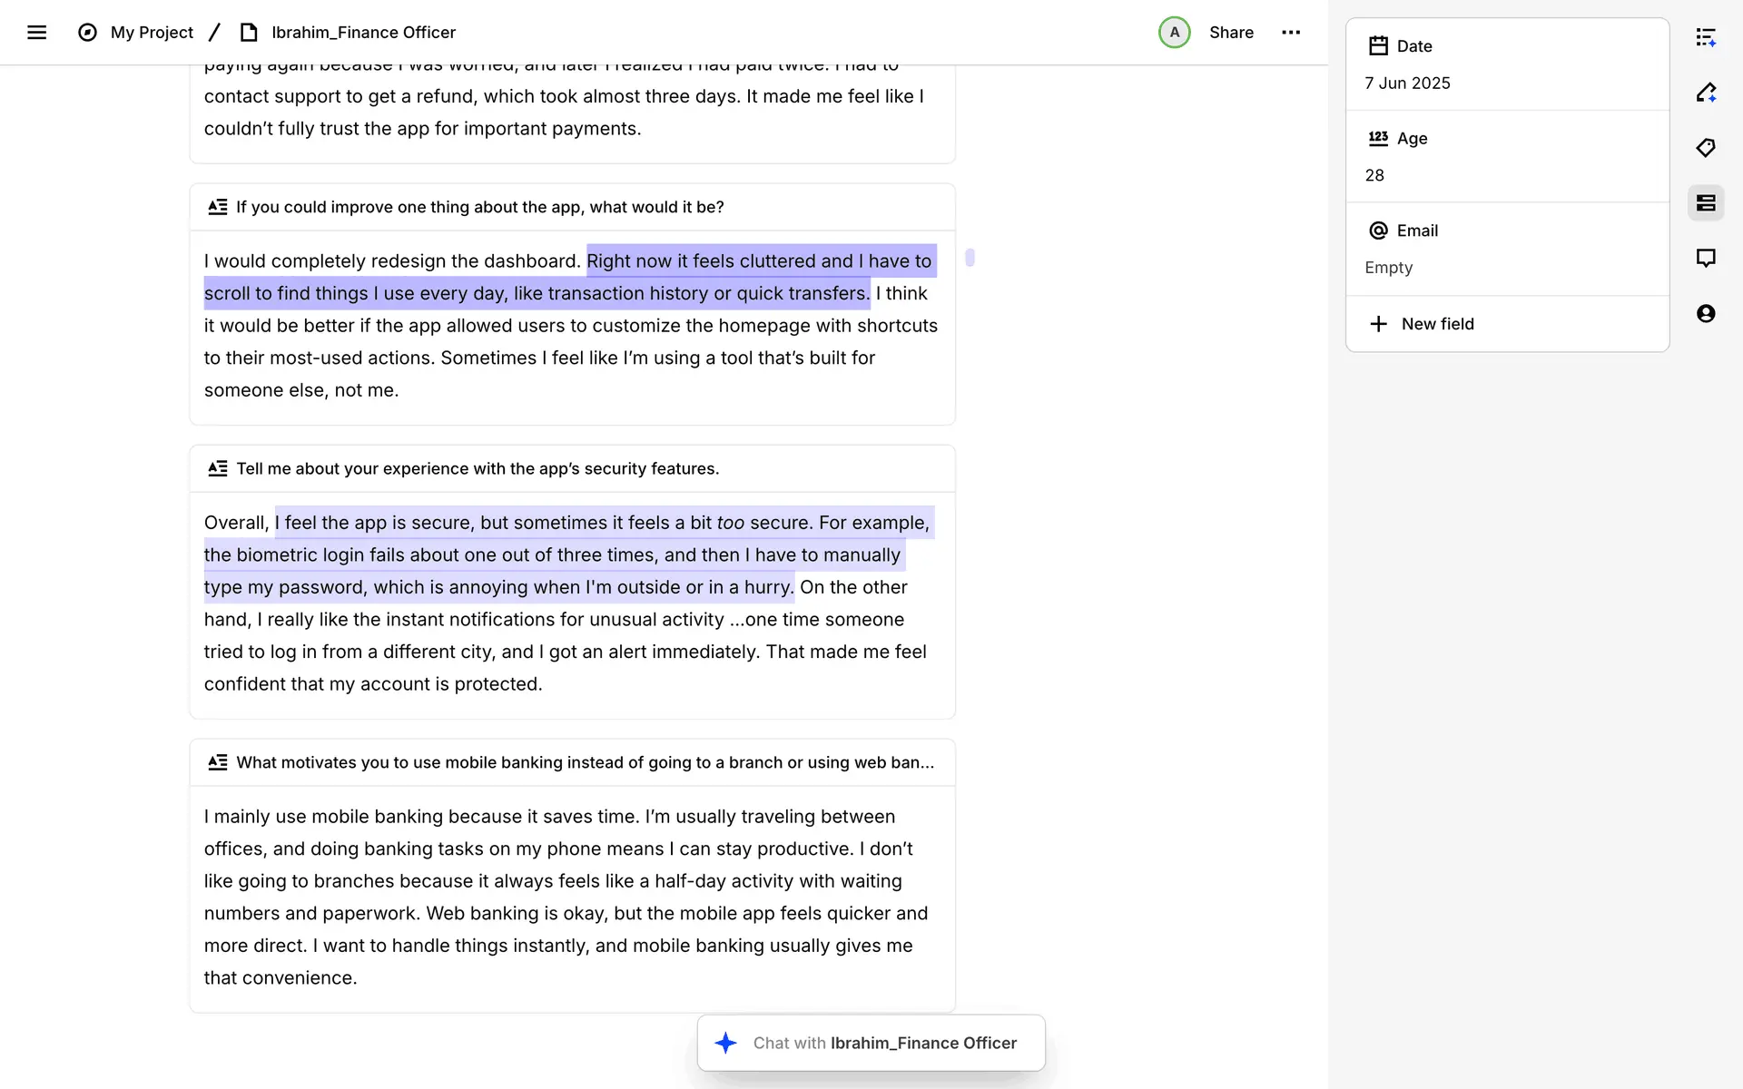Click the user avatar A
1743x1089 pixels.
1174,33
